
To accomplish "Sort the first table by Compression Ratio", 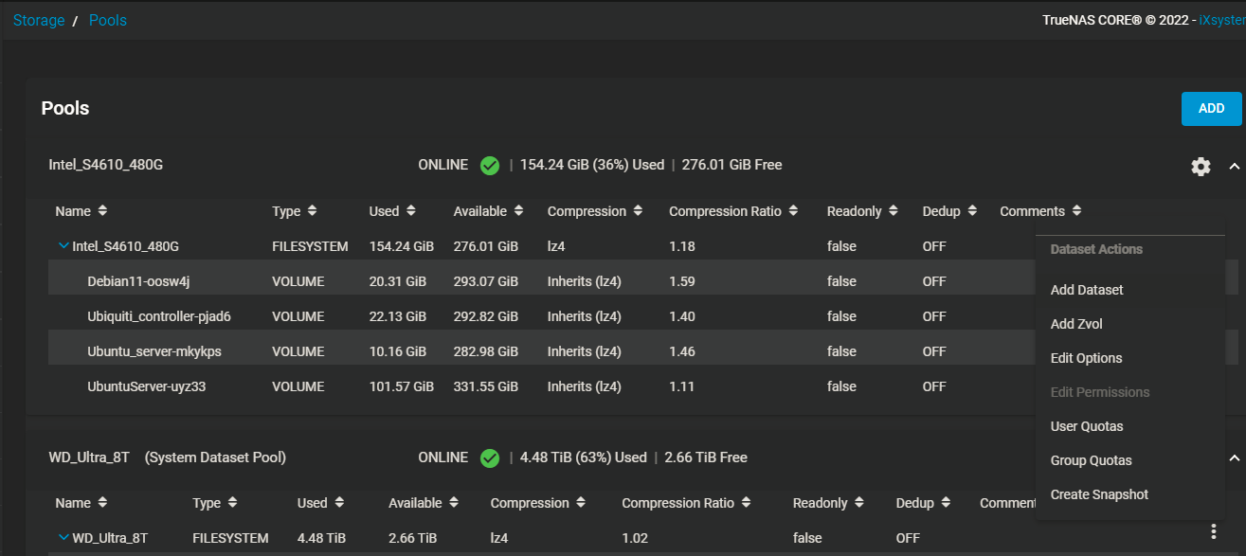I will pyautogui.click(x=733, y=211).
